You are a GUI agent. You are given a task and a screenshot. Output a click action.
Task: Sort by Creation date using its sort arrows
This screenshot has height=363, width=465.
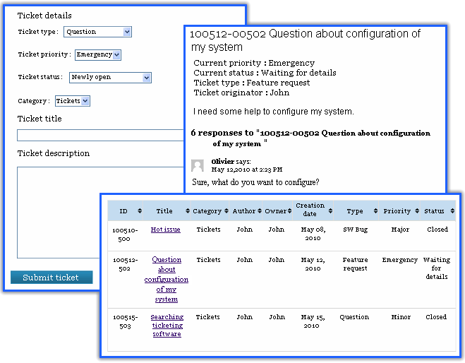coord(330,211)
